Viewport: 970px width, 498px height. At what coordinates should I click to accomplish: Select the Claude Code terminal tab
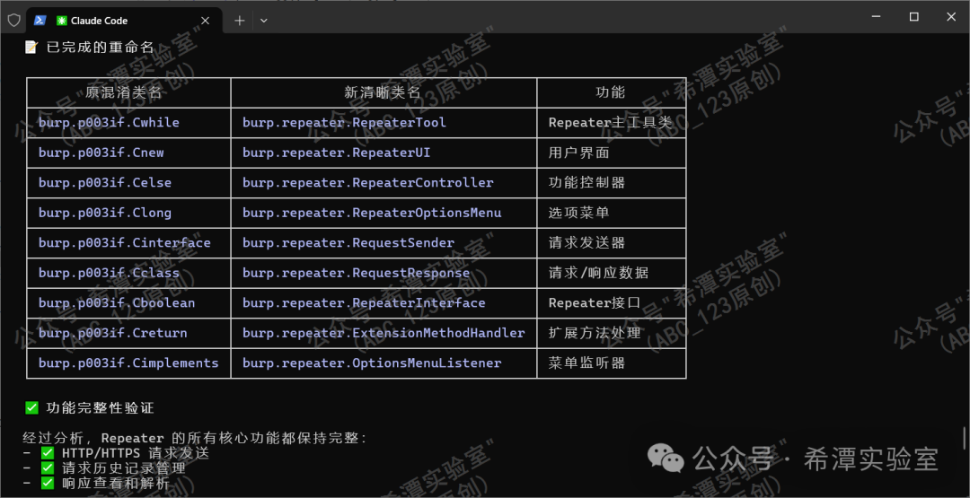124,21
